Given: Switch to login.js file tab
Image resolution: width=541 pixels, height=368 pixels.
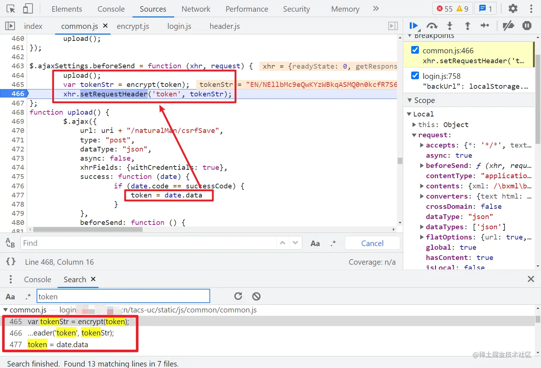Looking at the screenshot, I should (x=179, y=26).
